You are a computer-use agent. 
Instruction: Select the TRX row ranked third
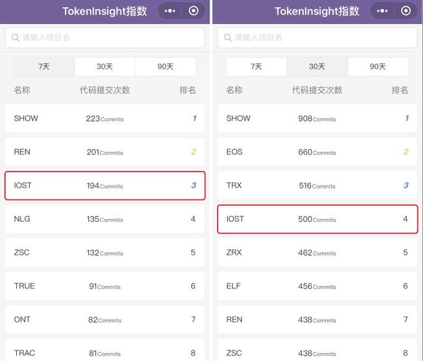point(318,185)
